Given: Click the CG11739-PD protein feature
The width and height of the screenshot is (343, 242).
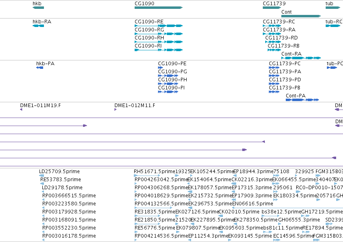Looking at the screenshot, I should click(x=274, y=84).
